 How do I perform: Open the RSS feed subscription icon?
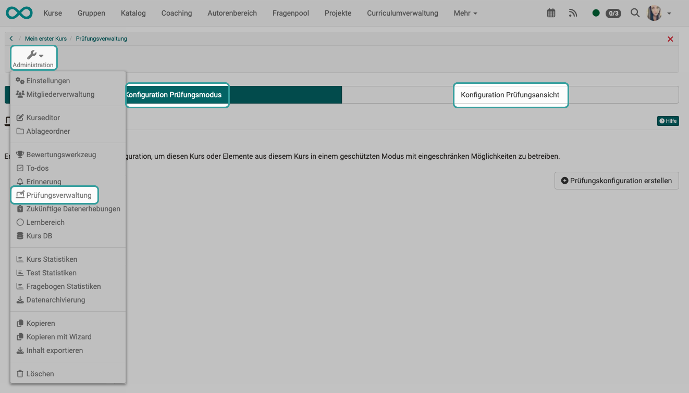pos(573,12)
